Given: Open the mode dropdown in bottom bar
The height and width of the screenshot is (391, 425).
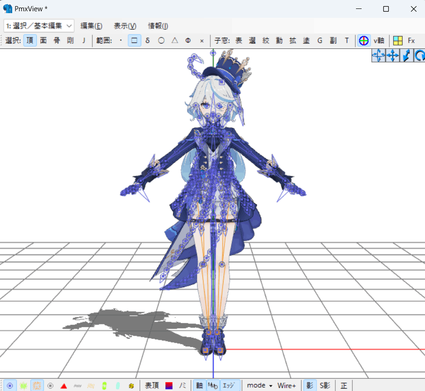Looking at the screenshot, I should pyautogui.click(x=259, y=385).
